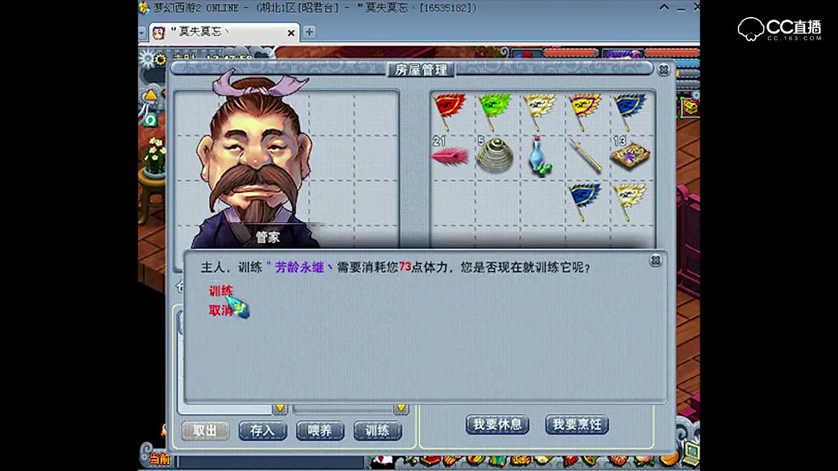Click the treasure chest icon beside the window
The image size is (838, 471).
(691, 107)
